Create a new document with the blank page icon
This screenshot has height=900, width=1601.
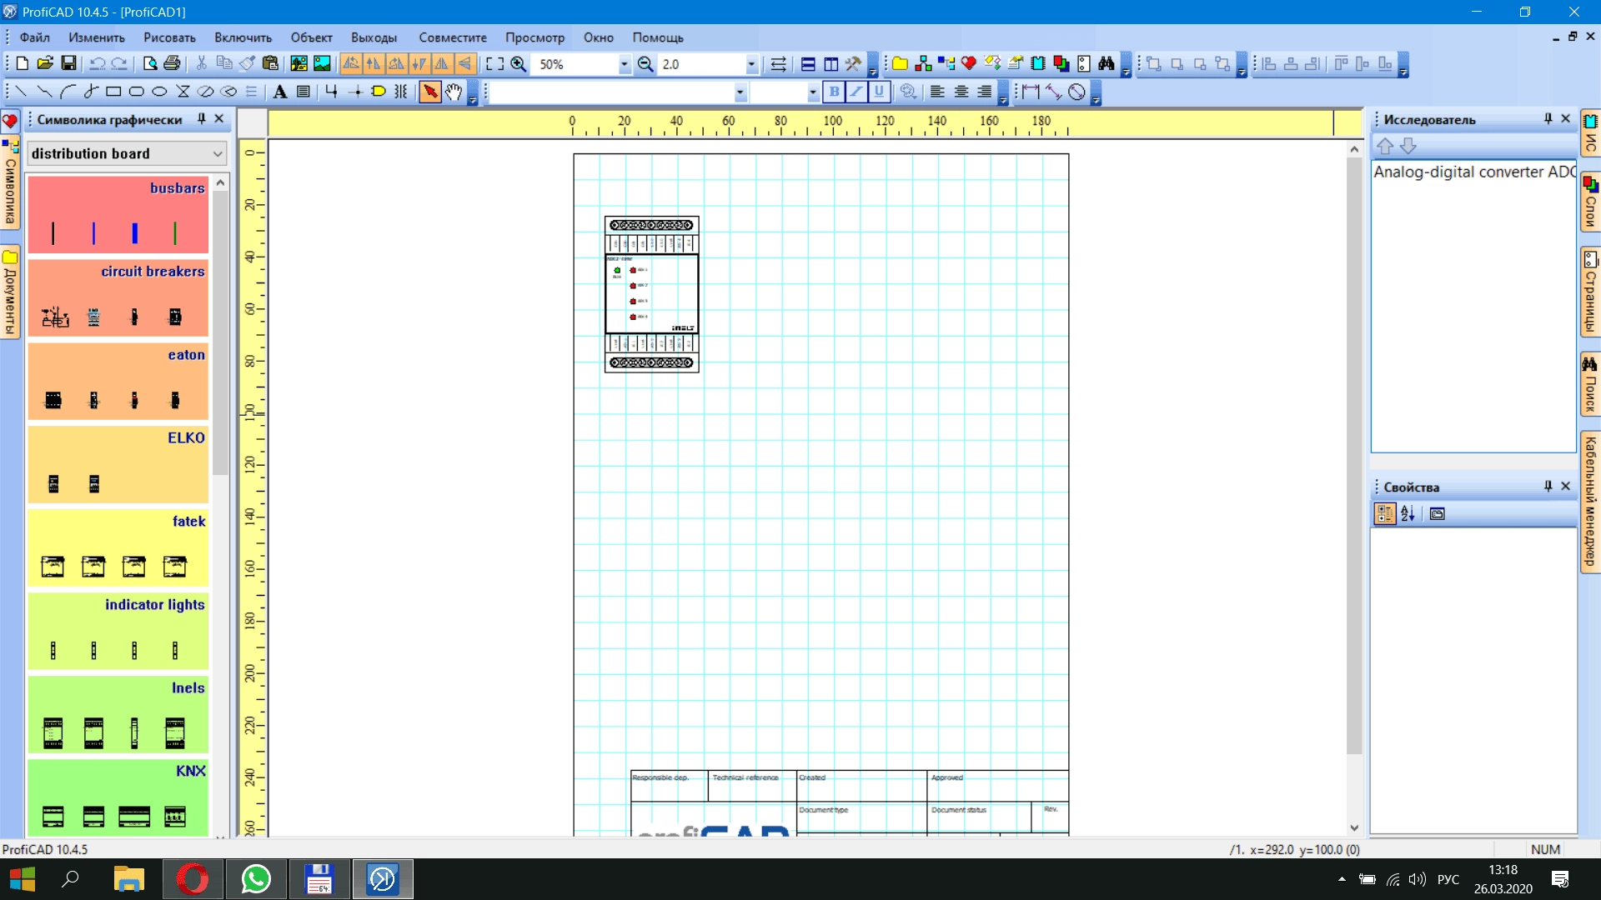[23, 64]
